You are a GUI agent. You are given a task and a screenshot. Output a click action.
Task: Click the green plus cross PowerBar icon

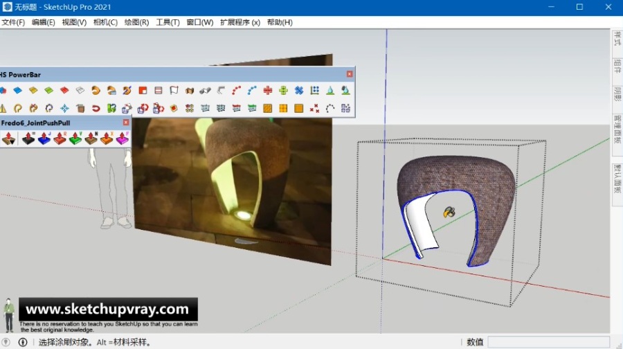[283, 91]
